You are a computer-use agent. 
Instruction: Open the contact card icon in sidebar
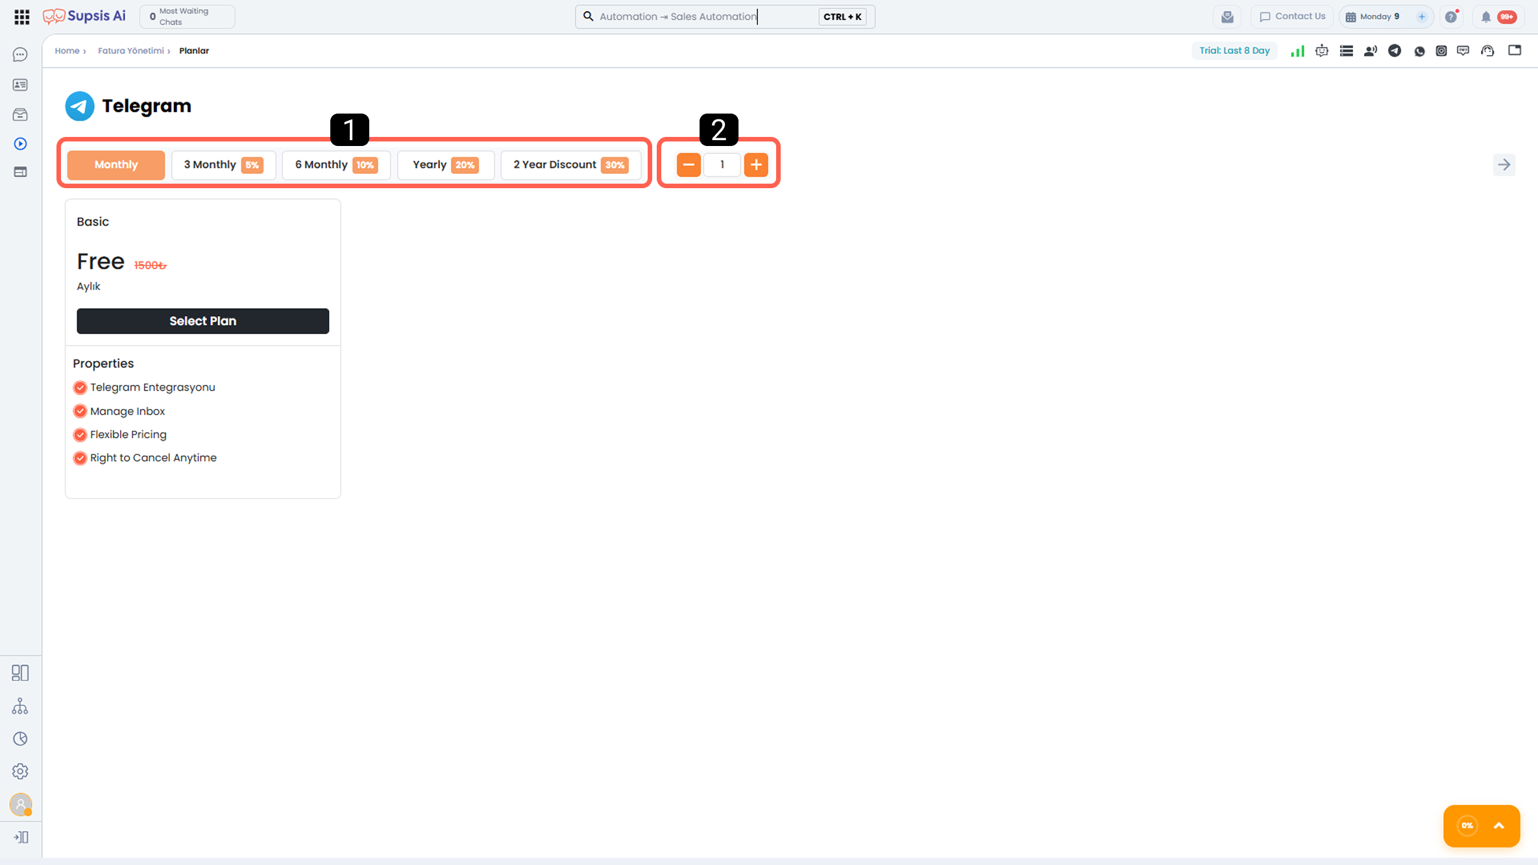coord(20,85)
